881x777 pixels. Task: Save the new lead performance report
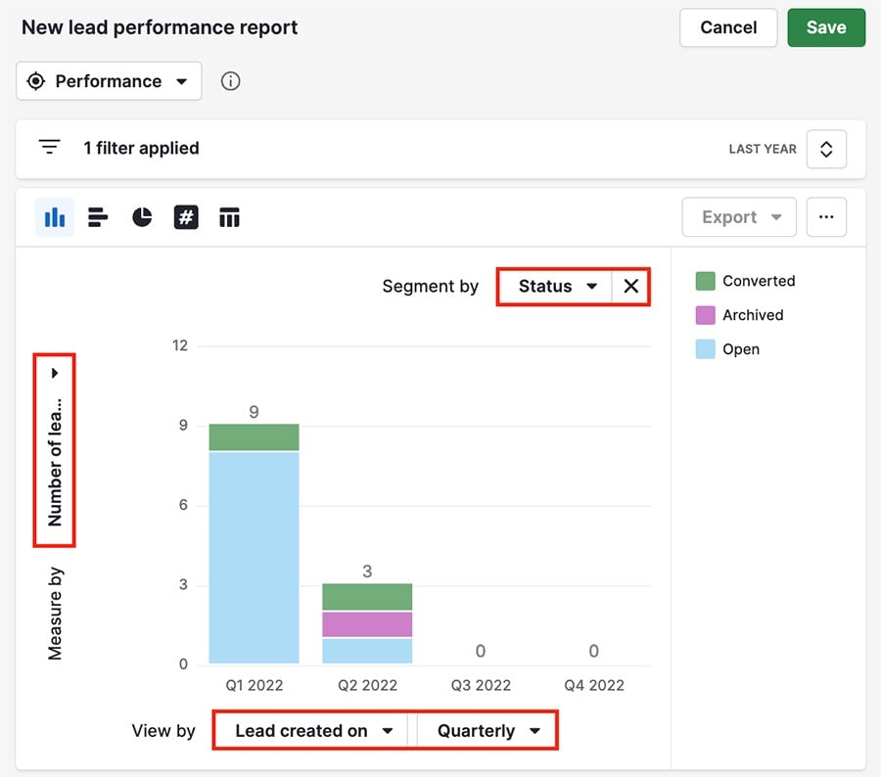click(x=826, y=27)
